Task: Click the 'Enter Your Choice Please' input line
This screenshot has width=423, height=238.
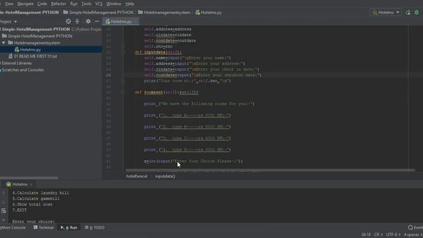Action: [x=193, y=161]
